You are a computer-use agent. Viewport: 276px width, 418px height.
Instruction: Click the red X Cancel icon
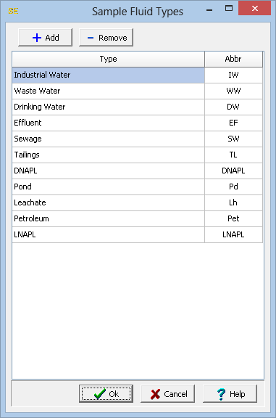[x=155, y=394]
